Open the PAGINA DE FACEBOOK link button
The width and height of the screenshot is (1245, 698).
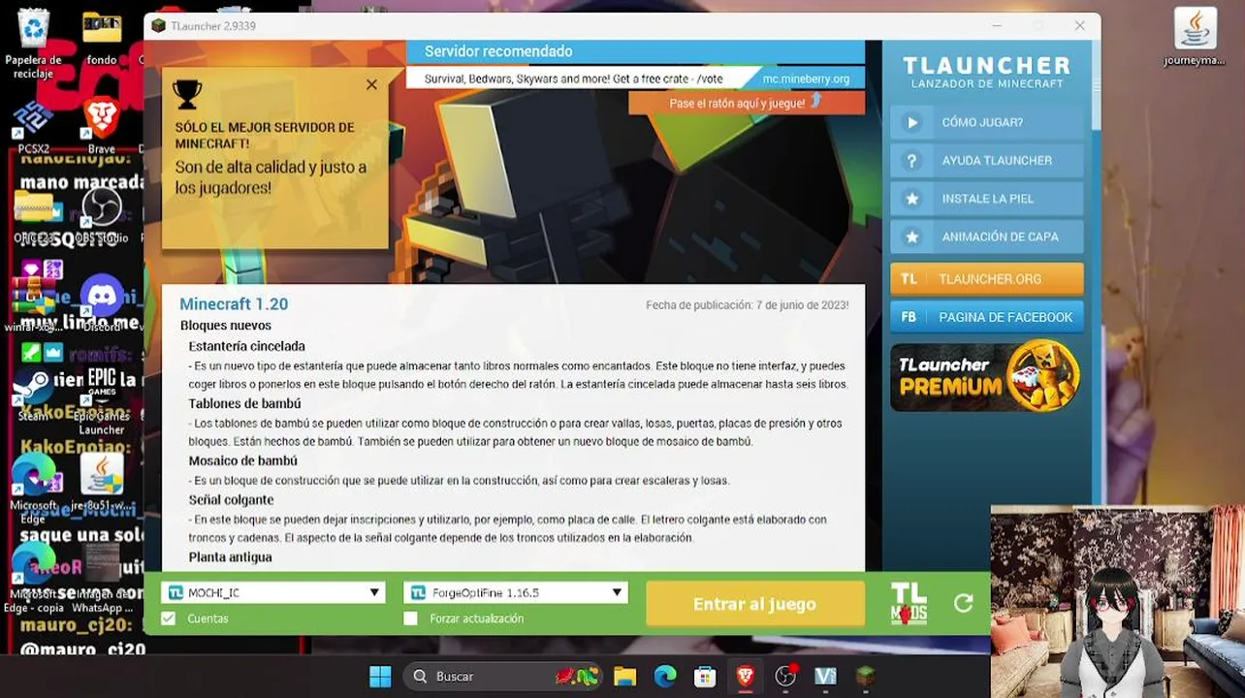coord(986,317)
